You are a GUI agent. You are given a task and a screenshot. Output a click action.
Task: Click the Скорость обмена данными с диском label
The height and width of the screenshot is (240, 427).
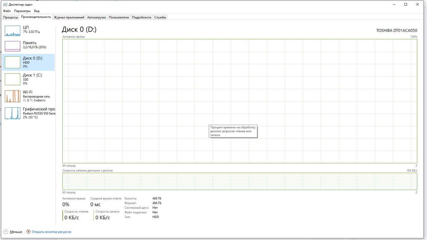tap(88, 170)
